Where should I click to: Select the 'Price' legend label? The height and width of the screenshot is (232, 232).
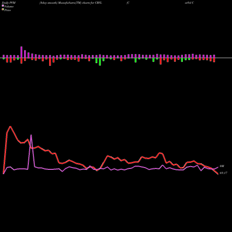(x=7, y=10)
